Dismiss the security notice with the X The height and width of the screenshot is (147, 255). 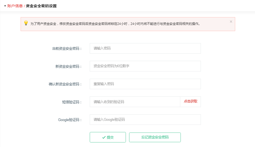coord(231,22)
